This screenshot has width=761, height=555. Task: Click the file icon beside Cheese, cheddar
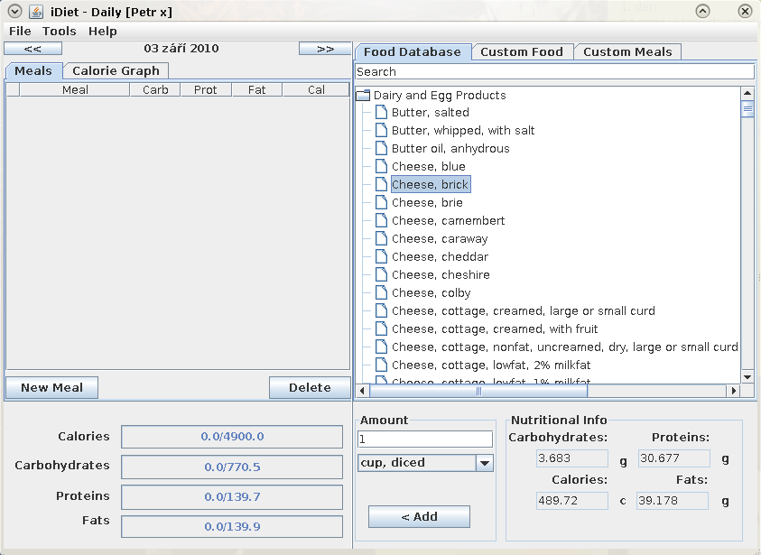(x=382, y=256)
